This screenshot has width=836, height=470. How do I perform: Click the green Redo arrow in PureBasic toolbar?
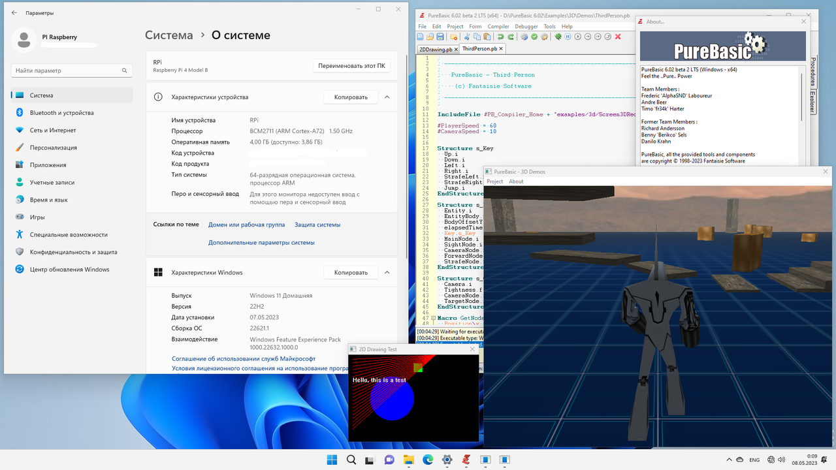pyautogui.click(x=511, y=37)
